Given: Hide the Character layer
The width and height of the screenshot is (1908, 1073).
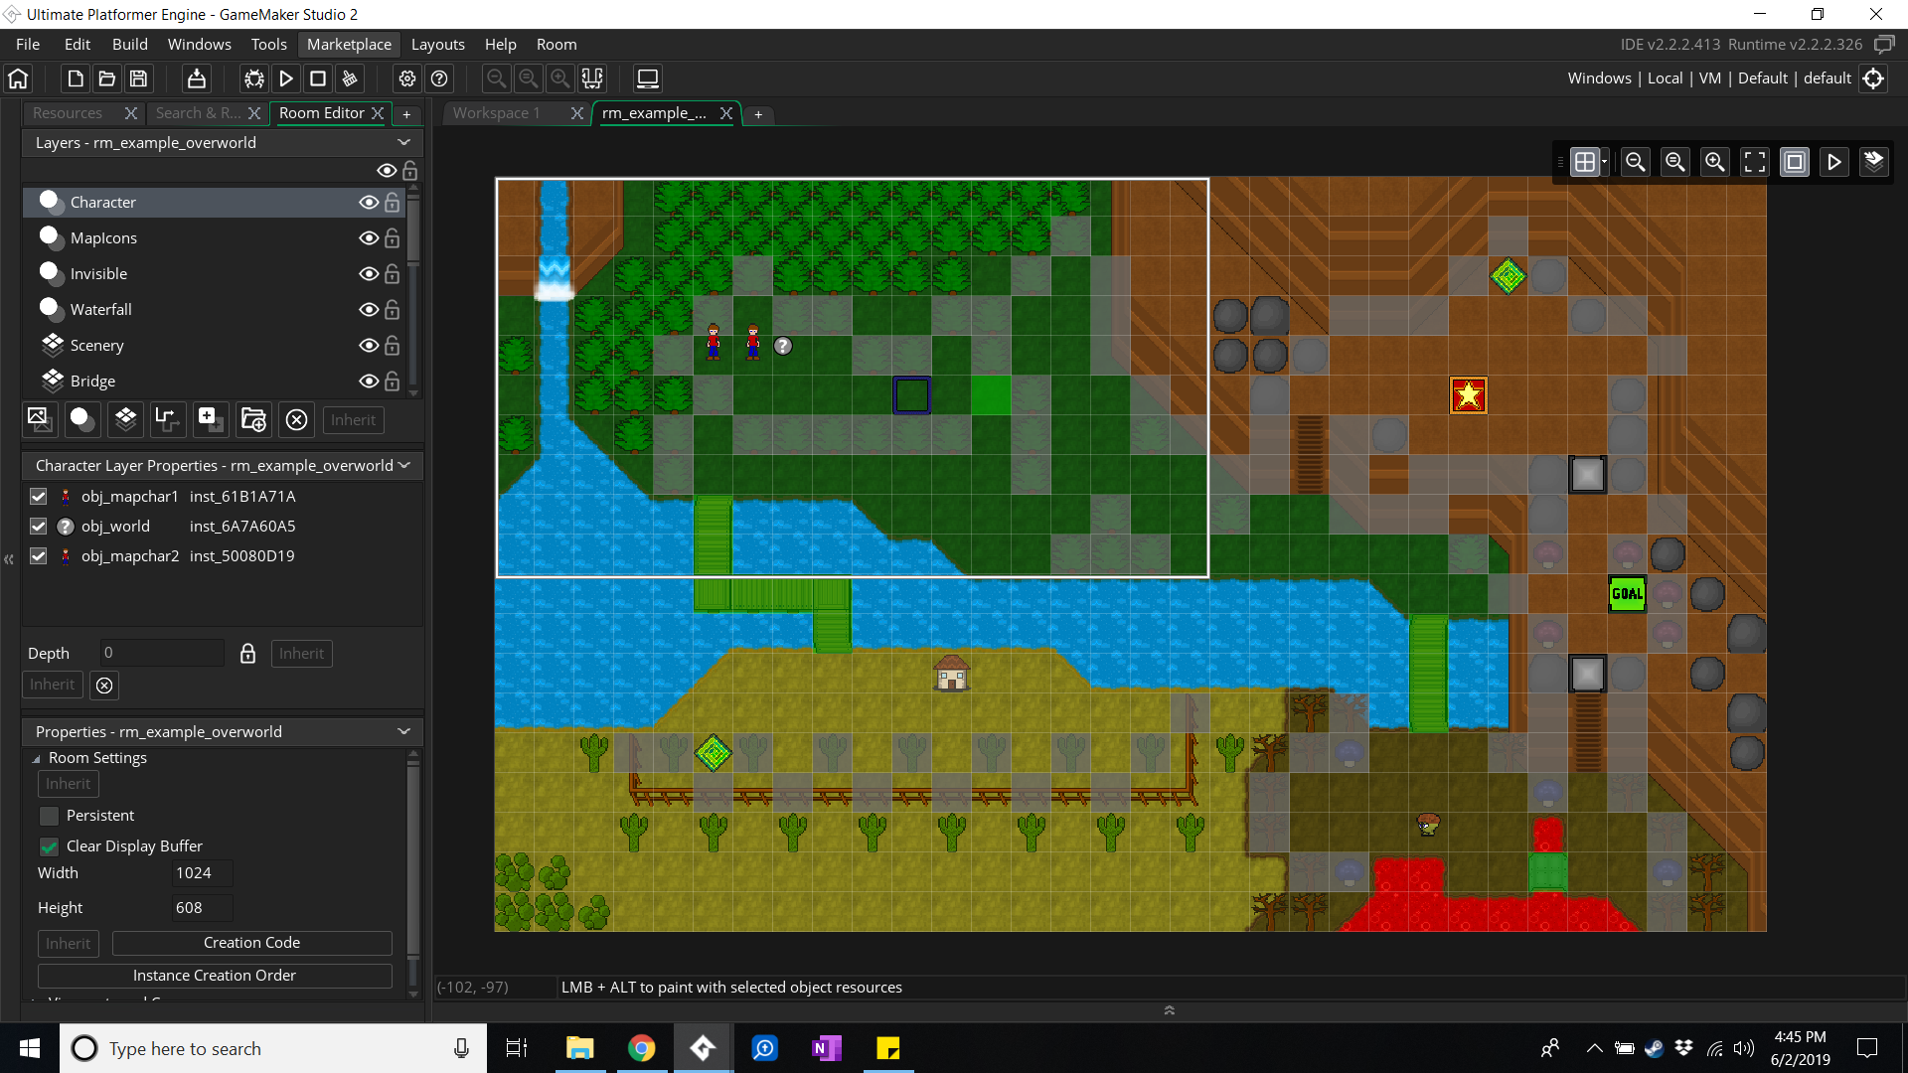Looking at the screenshot, I should click(x=369, y=203).
